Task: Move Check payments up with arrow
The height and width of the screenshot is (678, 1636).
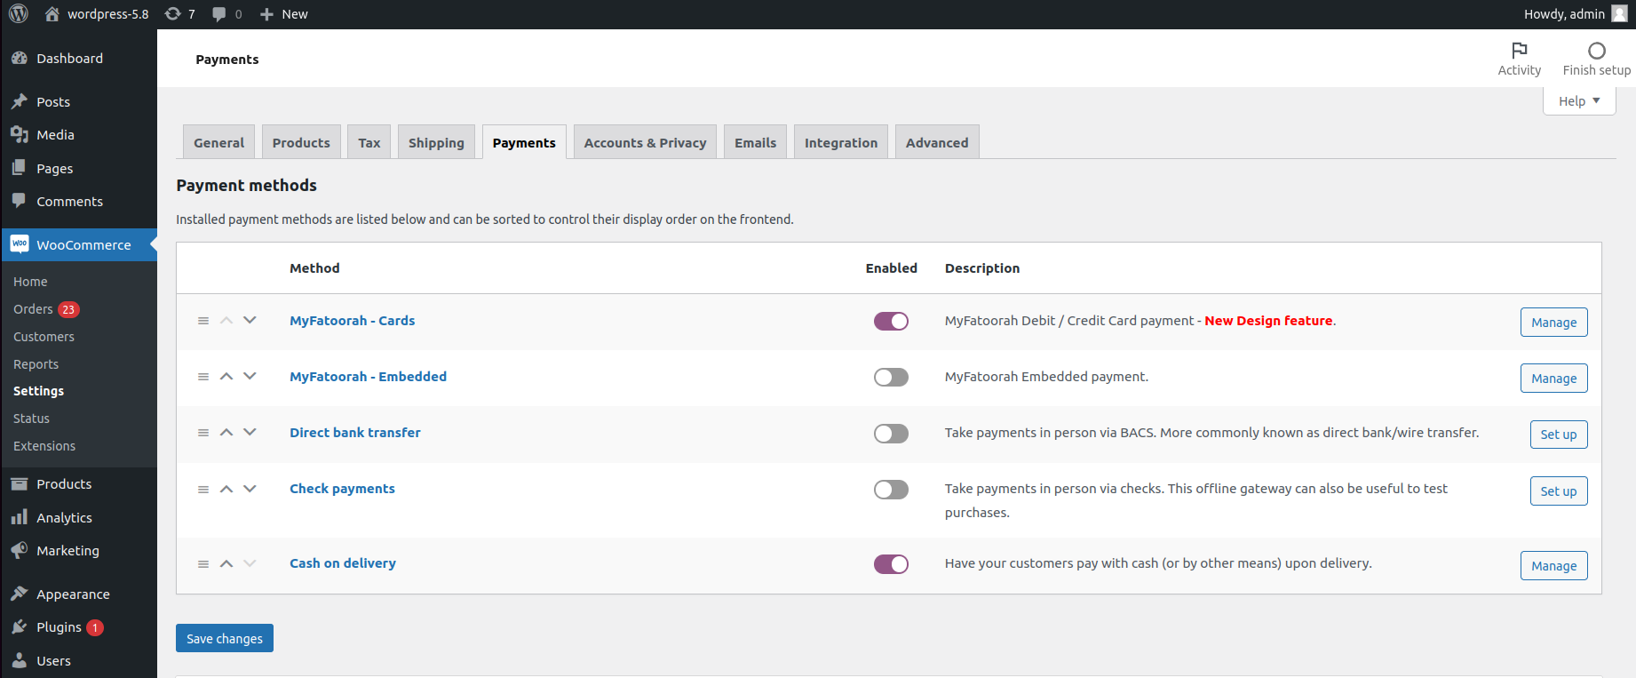Action: [226, 489]
